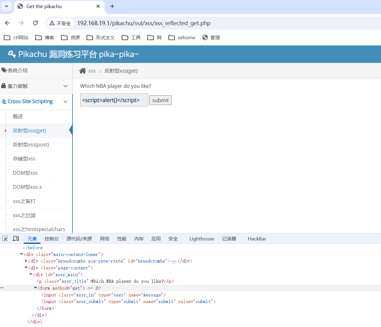381x327 pixels.
Task: Open the 存储型xss submenu item
Action: coord(24,159)
